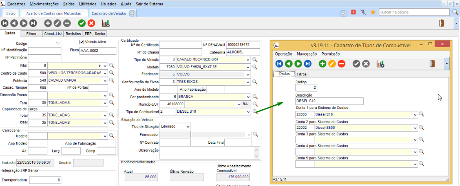Click magnifier beside Conta 1 para Sistema de Custos
Image resolution: width=460 pixels, height=186 pixels.
pos(421,114)
